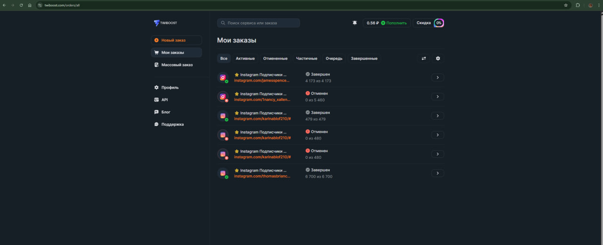
Task: Open the Поддержка support page
Action: (x=172, y=124)
